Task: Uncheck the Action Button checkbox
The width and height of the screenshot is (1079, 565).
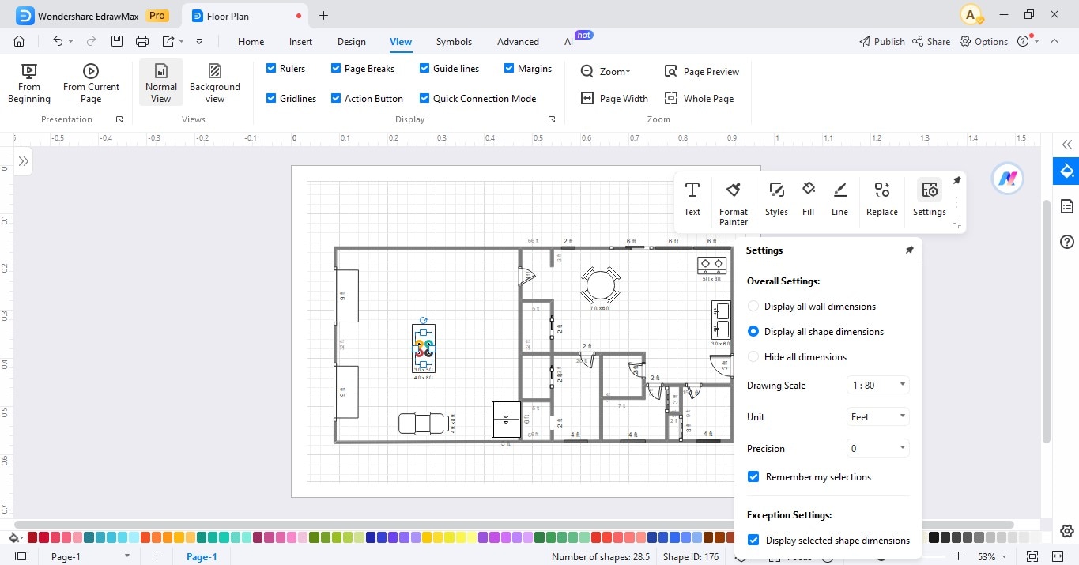Action: (336, 99)
